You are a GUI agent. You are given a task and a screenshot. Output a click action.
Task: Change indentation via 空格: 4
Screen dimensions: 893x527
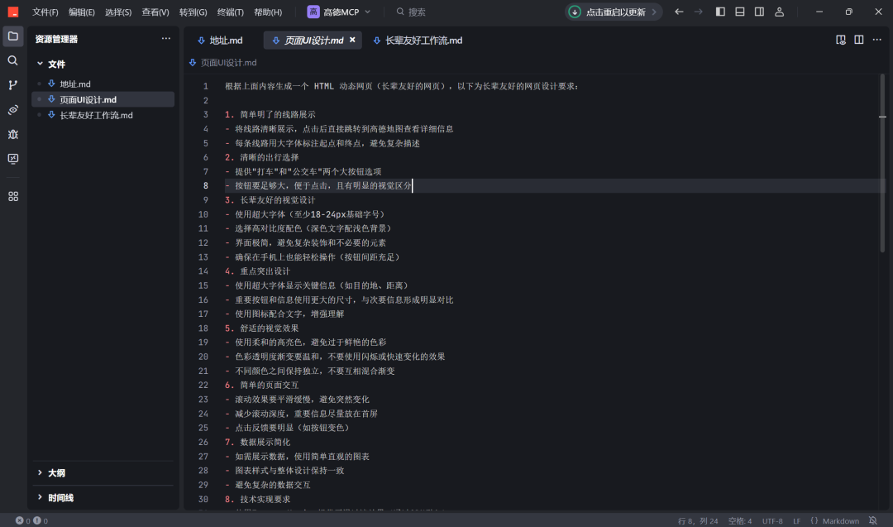pos(740,520)
